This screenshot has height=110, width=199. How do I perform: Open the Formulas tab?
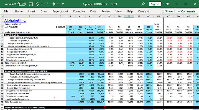[79, 11]
